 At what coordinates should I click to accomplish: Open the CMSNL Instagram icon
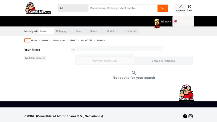click(190, 116)
